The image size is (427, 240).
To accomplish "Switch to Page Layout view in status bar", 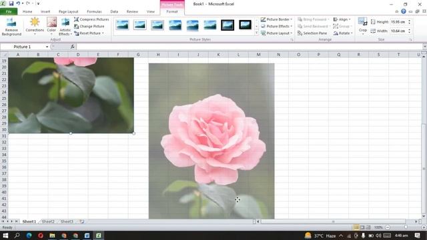I will pyautogui.click(x=362, y=227).
